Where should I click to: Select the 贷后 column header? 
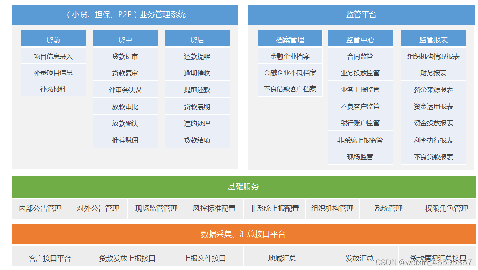(197, 38)
